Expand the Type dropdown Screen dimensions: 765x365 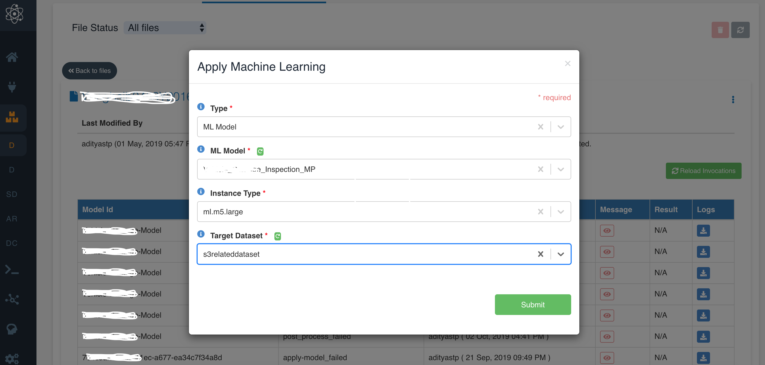(x=561, y=127)
